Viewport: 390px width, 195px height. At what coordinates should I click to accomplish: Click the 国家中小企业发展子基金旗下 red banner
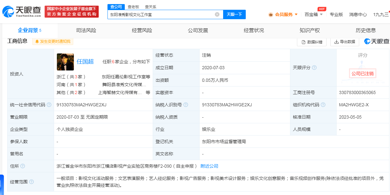click(x=72, y=12)
